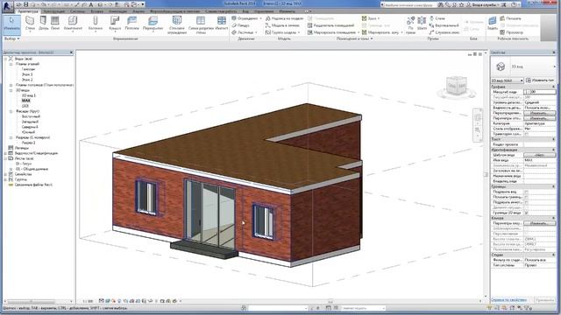Open the work plane Viewer (Просмотр)

tap(511, 32)
